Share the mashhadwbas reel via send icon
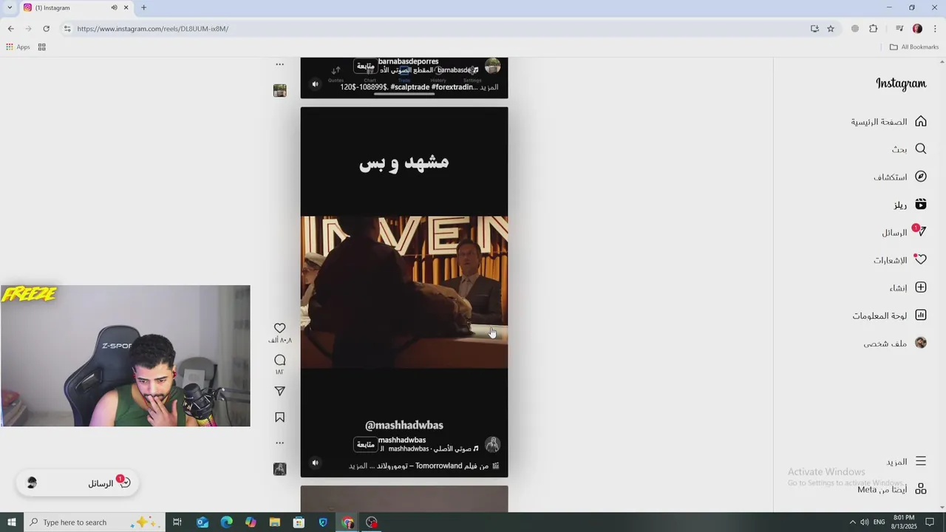Image resolution: width=946 pixels, height=532 pixels. 279,391
